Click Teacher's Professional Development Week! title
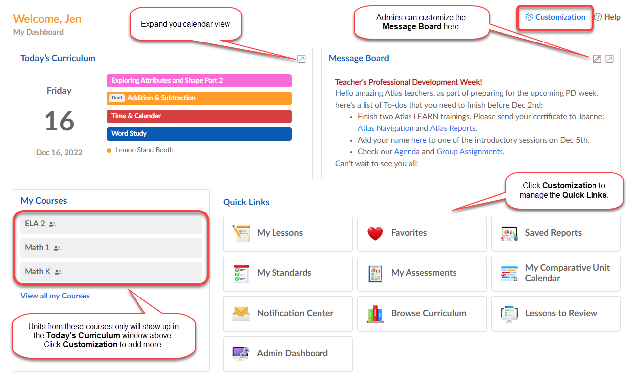This screenshot has width=639, height=382. tap(409, 82)
